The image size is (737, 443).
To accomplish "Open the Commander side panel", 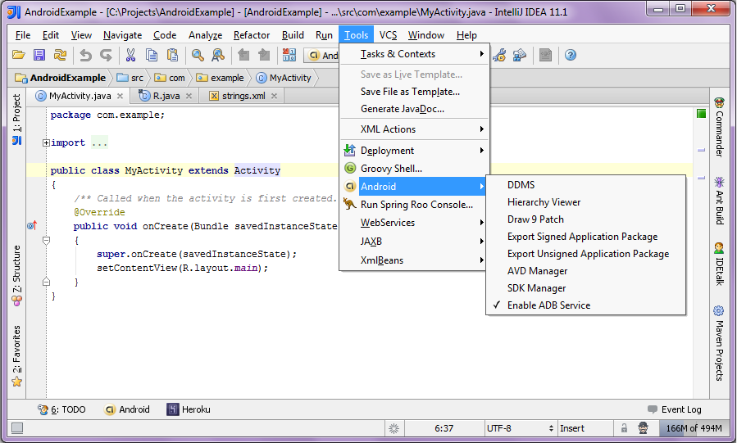I will point(719,127).
